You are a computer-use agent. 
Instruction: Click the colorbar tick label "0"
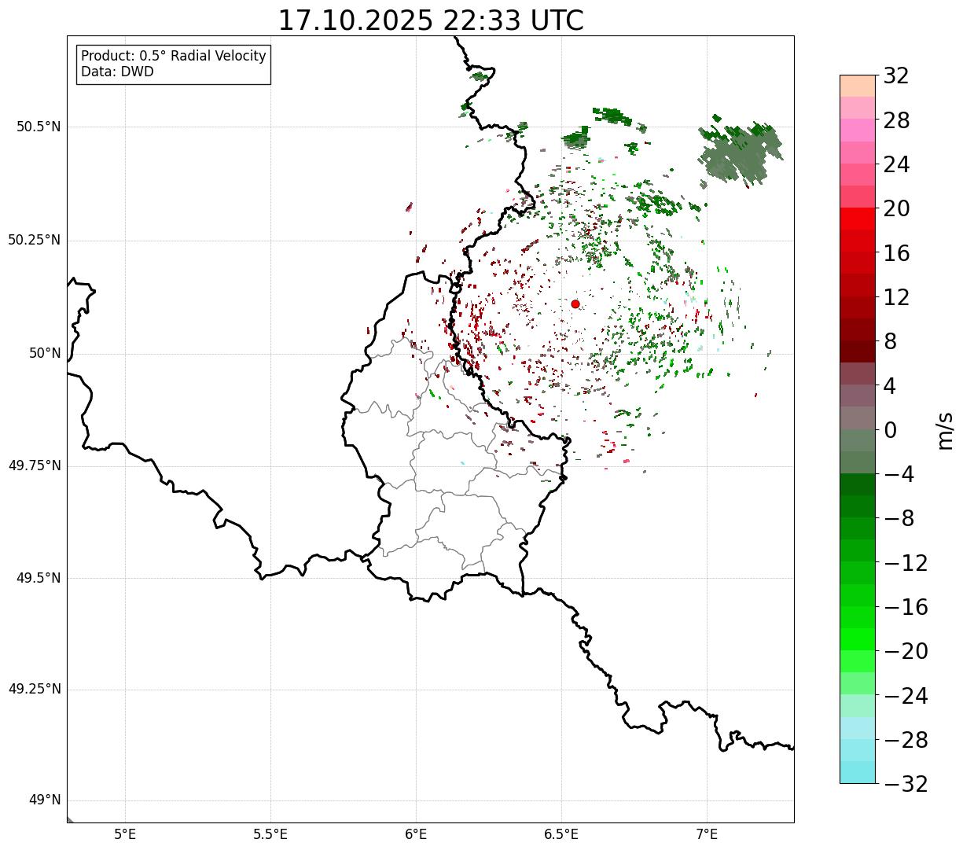(x=890, y=430)
